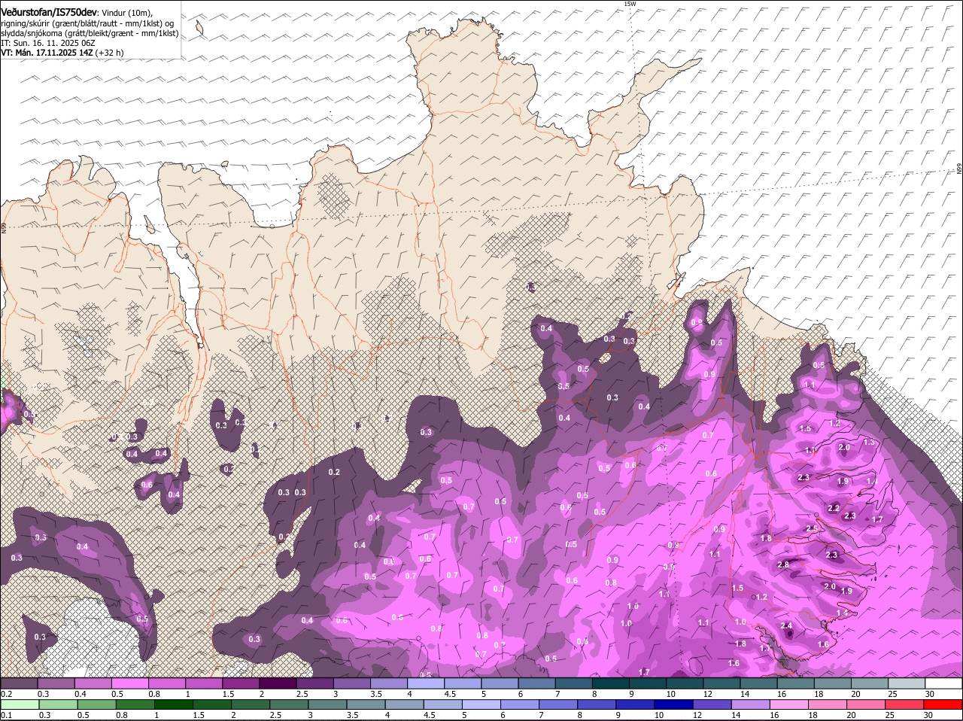Click the map precipitation value '2.4'
Viewport: 963px width, 721px height.
pos(787,625)
